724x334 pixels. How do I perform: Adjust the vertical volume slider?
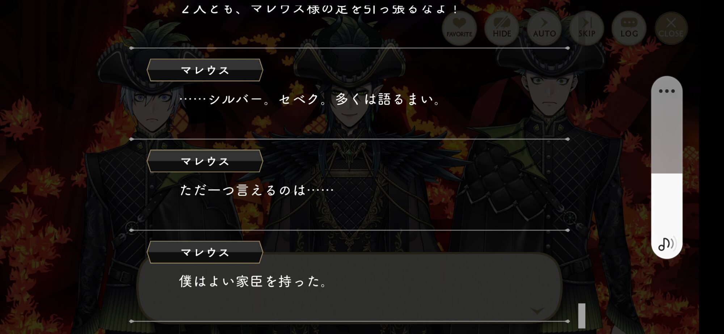667,167
